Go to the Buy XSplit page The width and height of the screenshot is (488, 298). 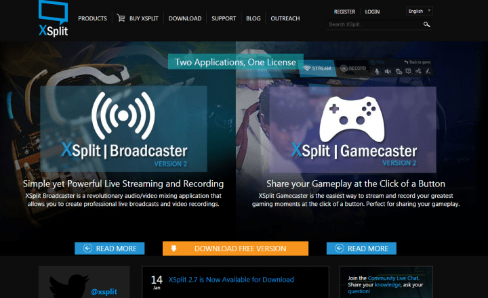pyautogui.click(x=144, y=18)
